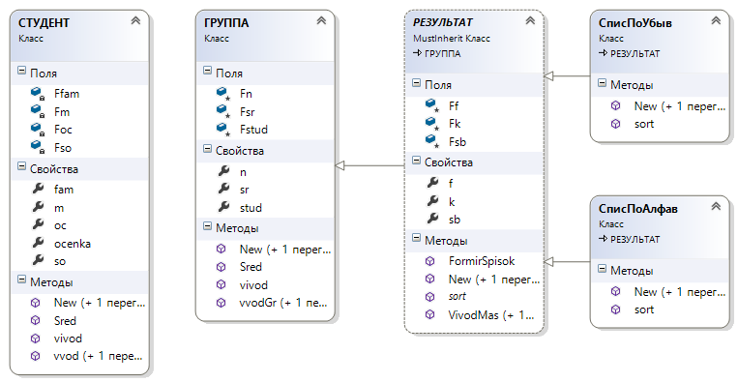Collapse the Методы section in РЕЗУЛЬТАТ class
This screenshot has width=738, height=383.
(416, 238)
